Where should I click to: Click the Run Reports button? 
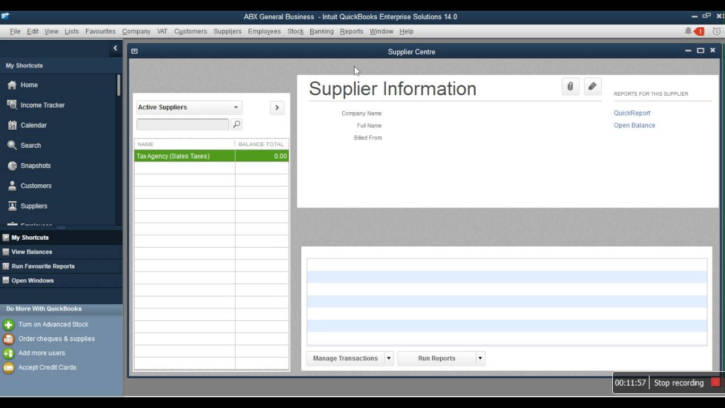437,358
